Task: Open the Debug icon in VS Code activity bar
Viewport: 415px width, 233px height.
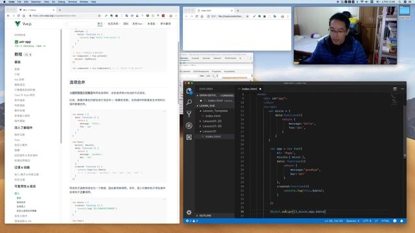Action: point(189,126)
